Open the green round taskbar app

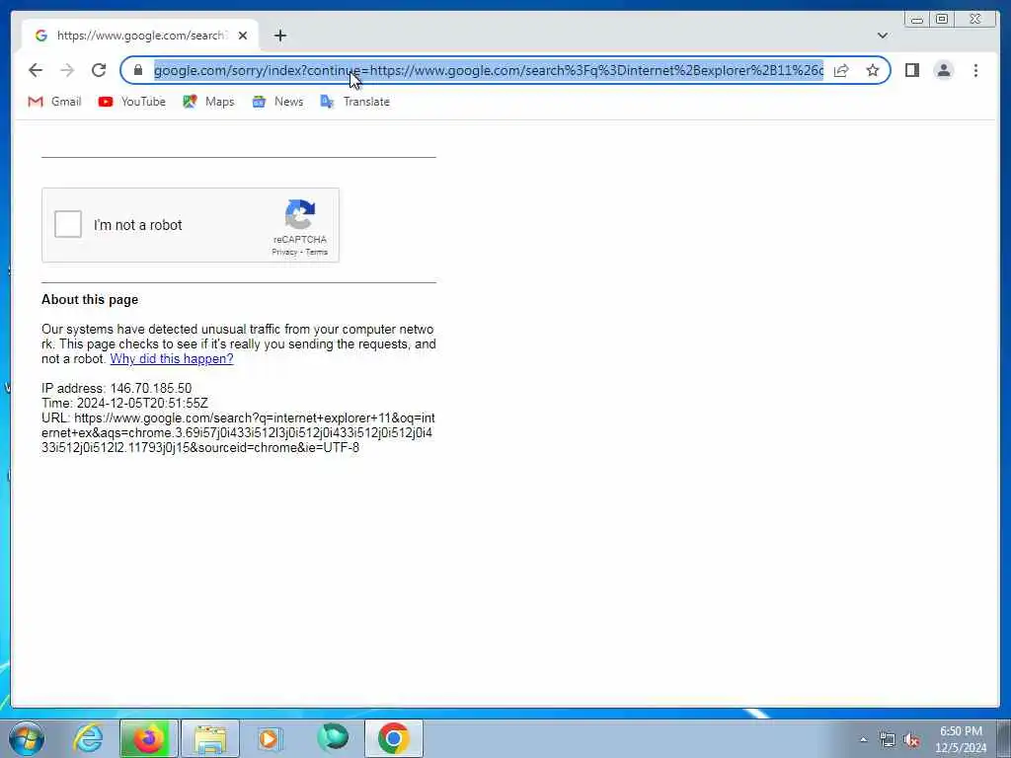tap(333, 738)
